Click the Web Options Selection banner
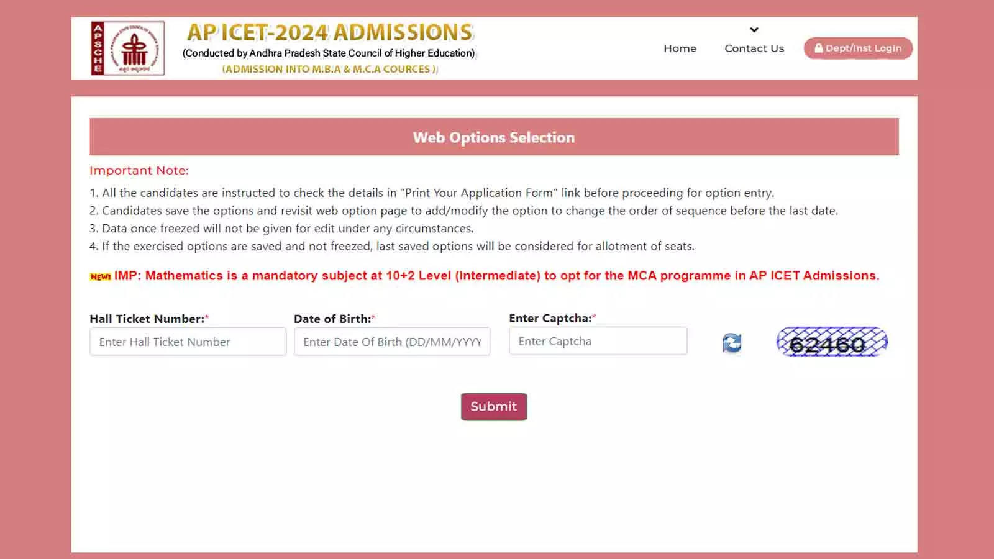Viewport: 994px width, 559px height. 494,137
